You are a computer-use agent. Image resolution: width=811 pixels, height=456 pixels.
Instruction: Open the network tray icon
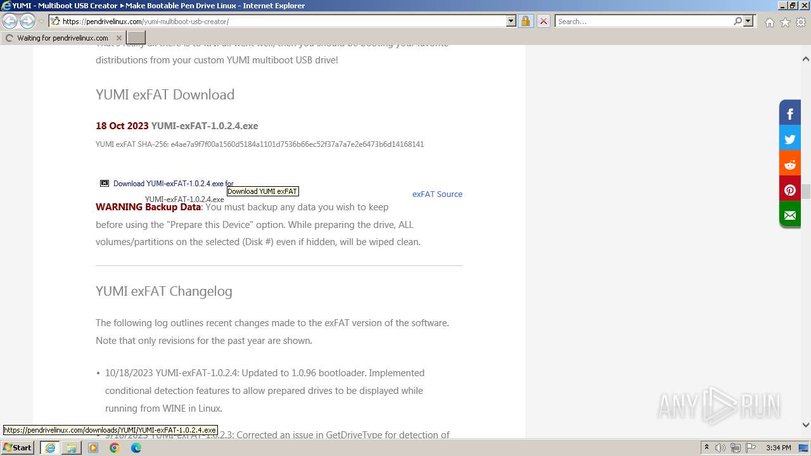pyautogui.click(x=736, y=447)
